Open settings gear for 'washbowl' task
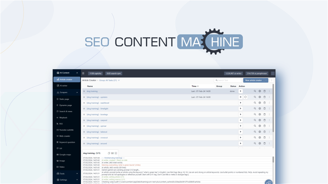The image size is (328, 184). click(260, 103)
